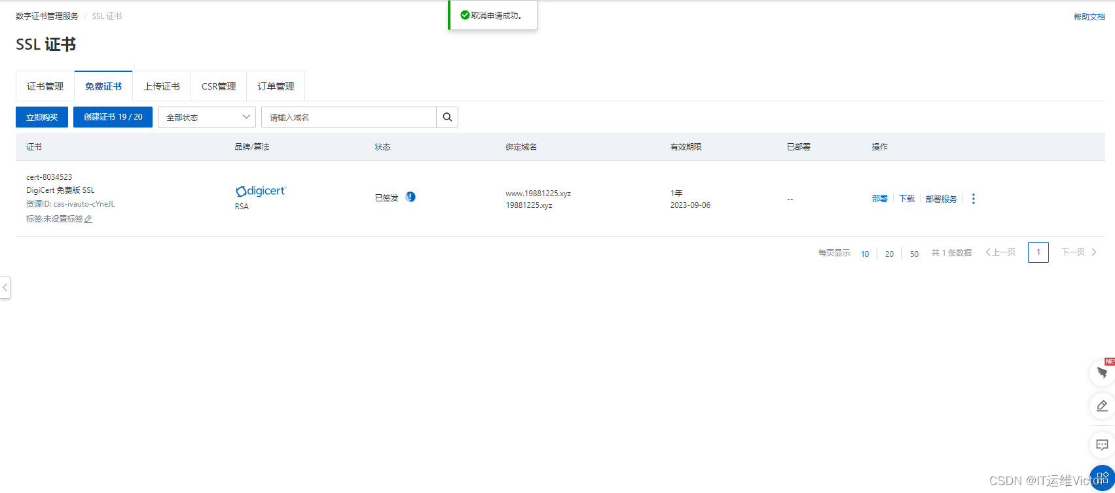Viewport: 1115px width, 493px height.
Task: Set page size to 10 per page
Action: 865,254
